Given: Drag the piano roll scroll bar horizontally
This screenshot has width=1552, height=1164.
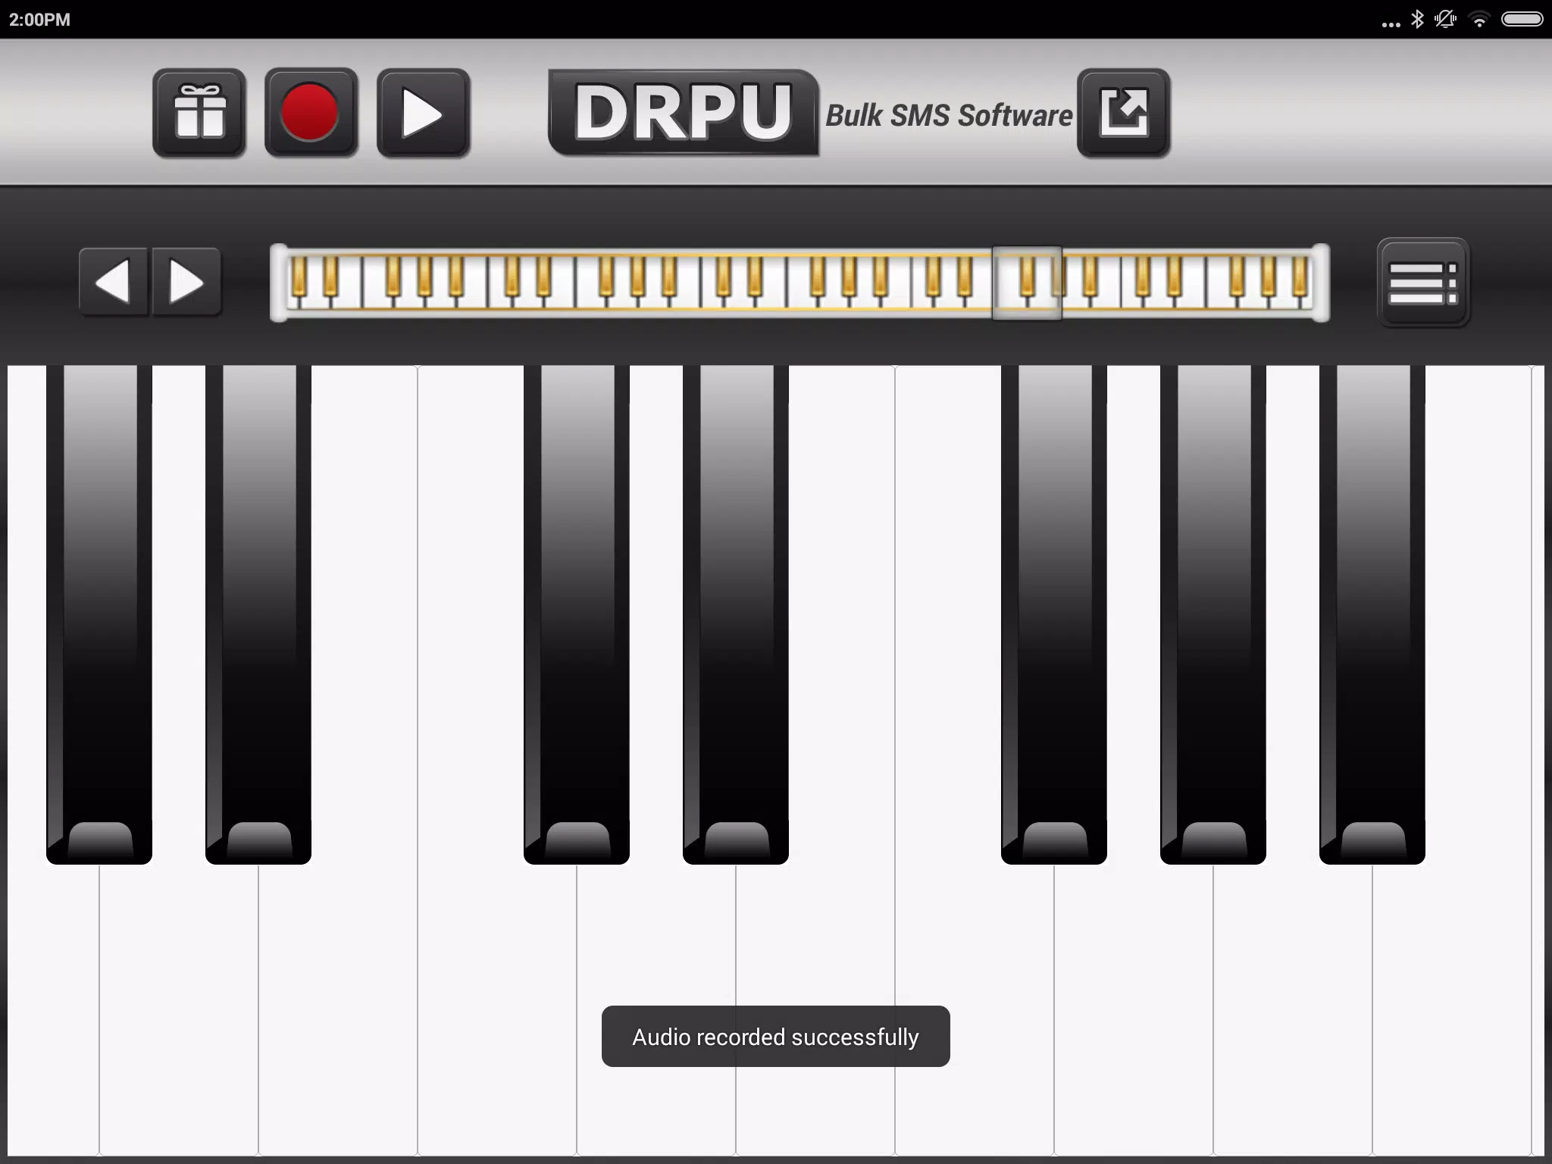Looking at the screenshot, I should click(x=1027, y=283).
